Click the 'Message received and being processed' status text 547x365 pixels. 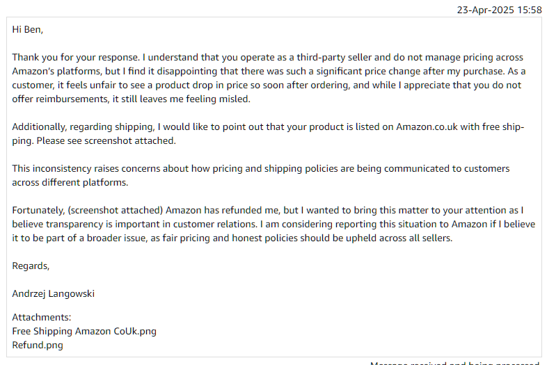pos(456,363)
